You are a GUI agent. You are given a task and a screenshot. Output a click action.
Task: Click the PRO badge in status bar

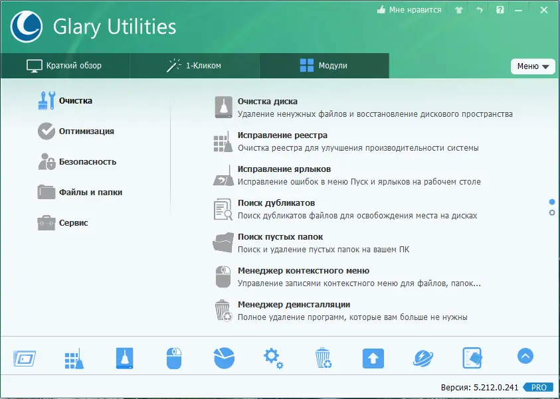pos(539,387)
